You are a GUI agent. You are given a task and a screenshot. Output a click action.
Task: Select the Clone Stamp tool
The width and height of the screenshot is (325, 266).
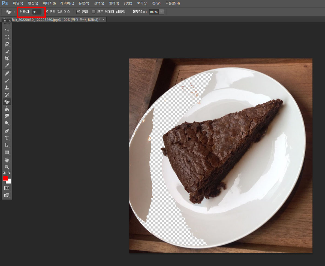click(7, 87)
